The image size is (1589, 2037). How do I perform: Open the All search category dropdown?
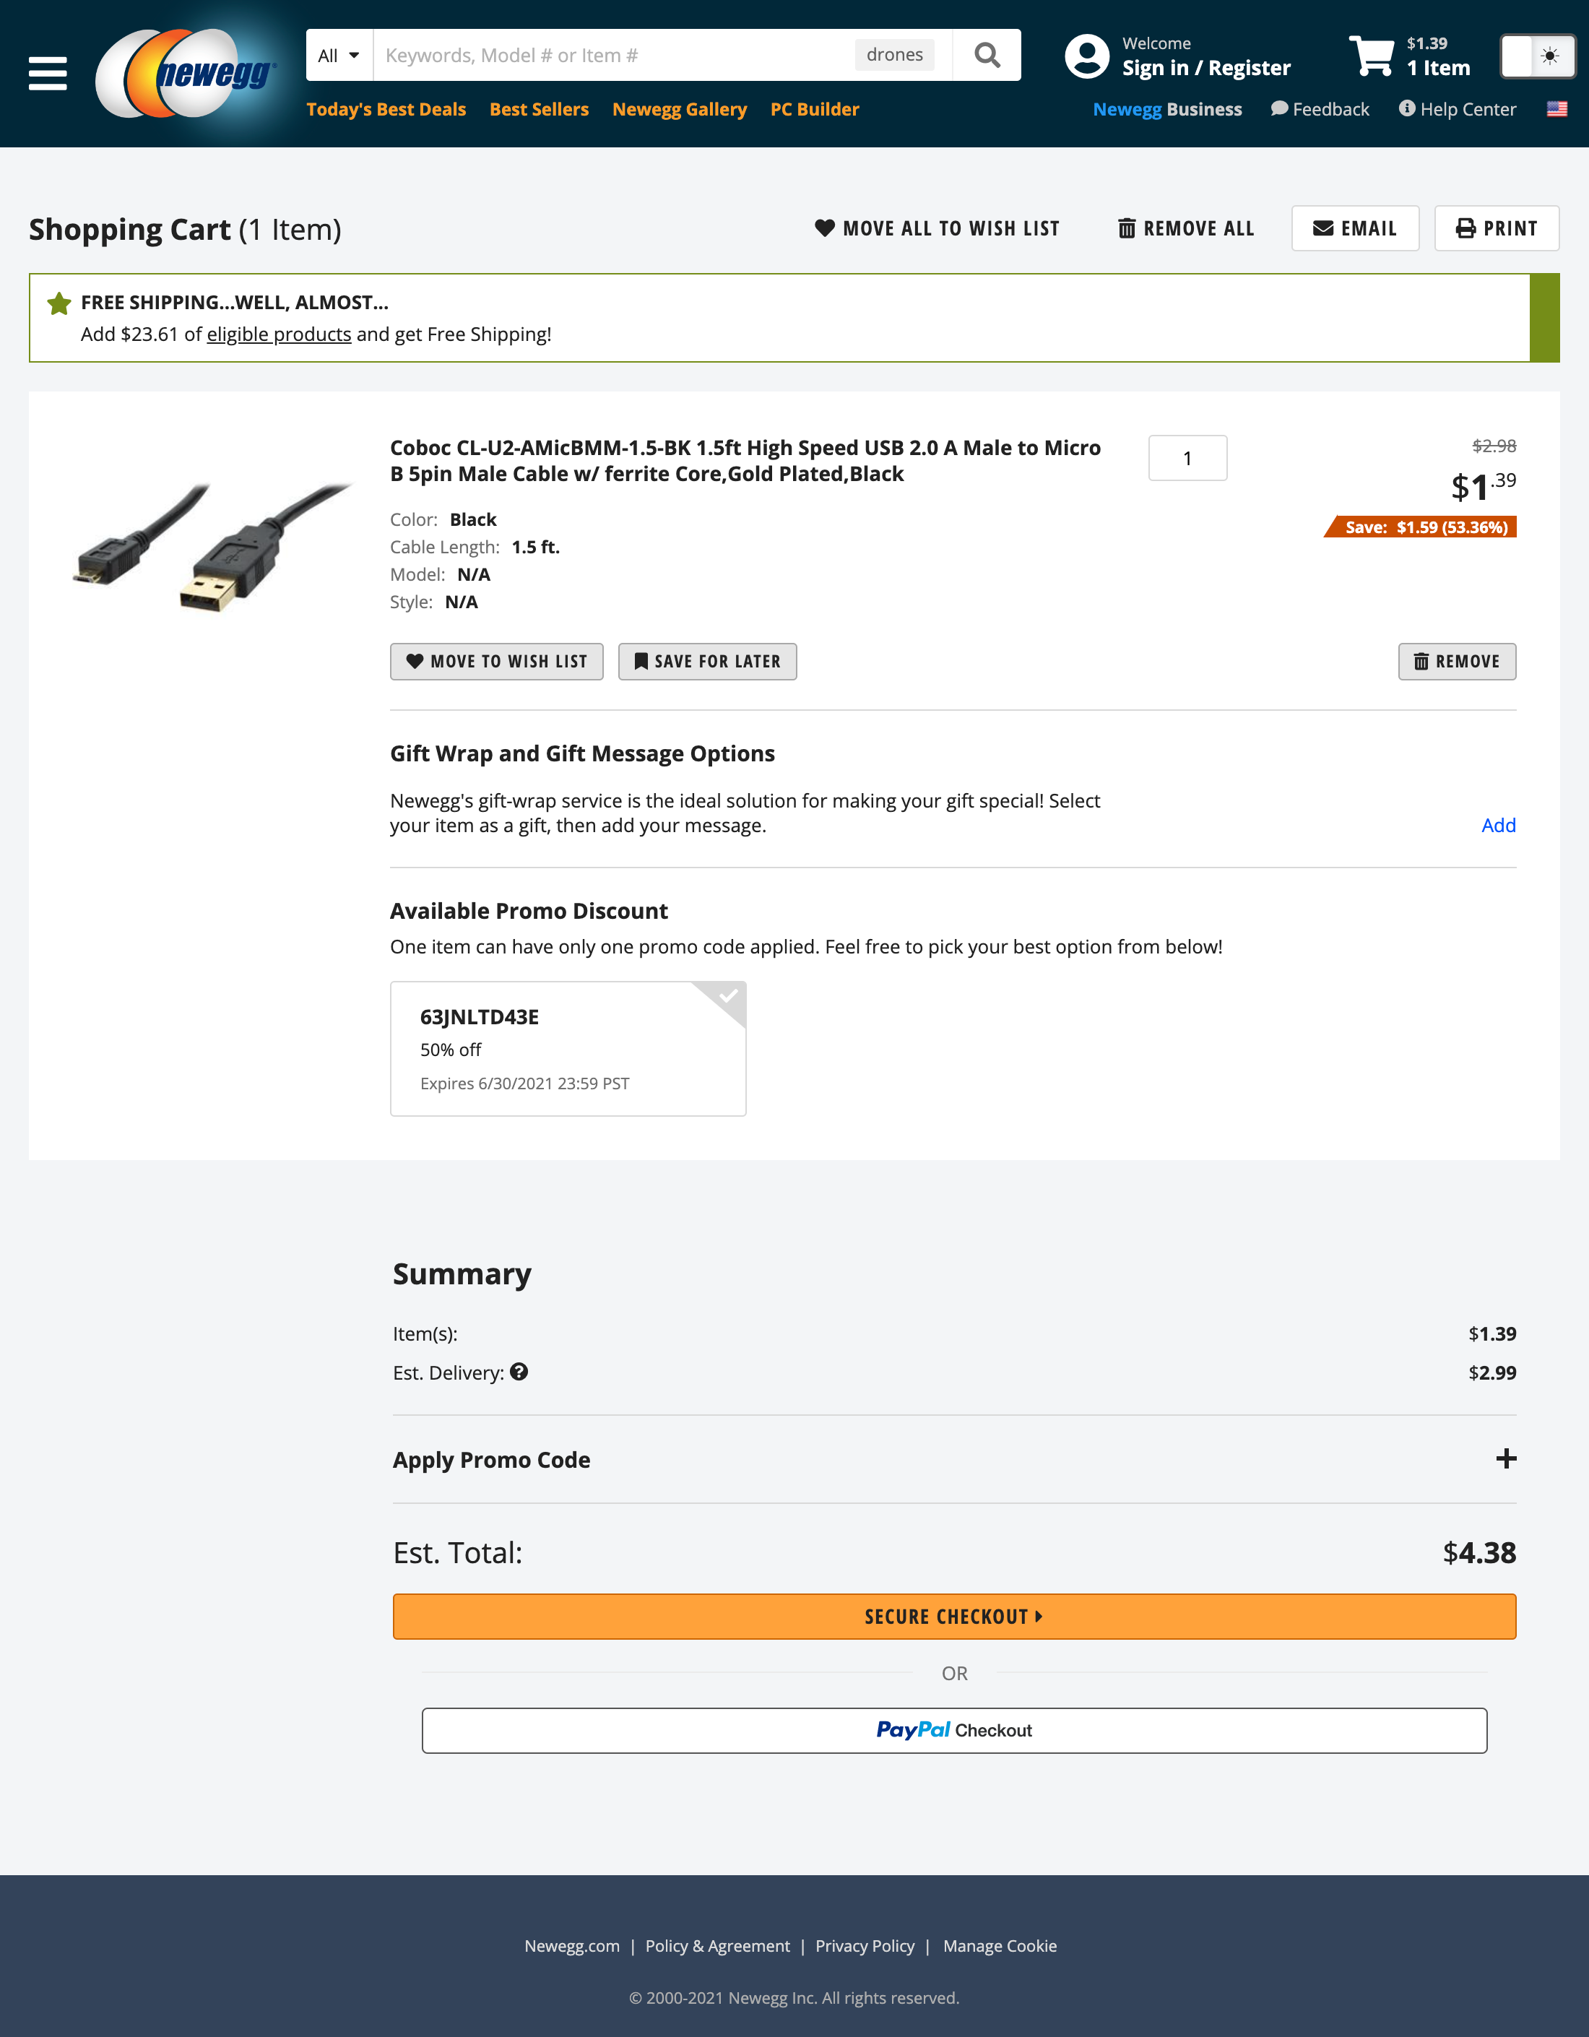tap(337, 54)
